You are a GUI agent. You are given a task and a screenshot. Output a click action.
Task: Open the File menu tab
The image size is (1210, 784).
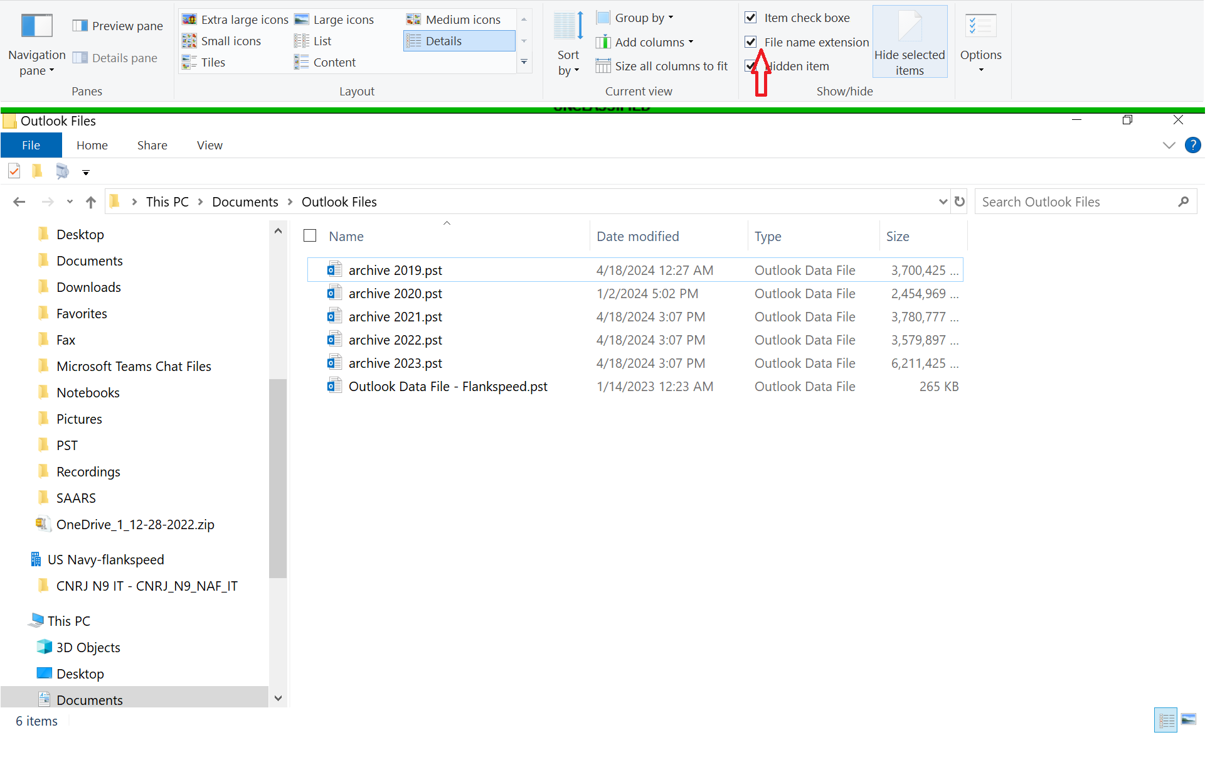tap(31, 145)
